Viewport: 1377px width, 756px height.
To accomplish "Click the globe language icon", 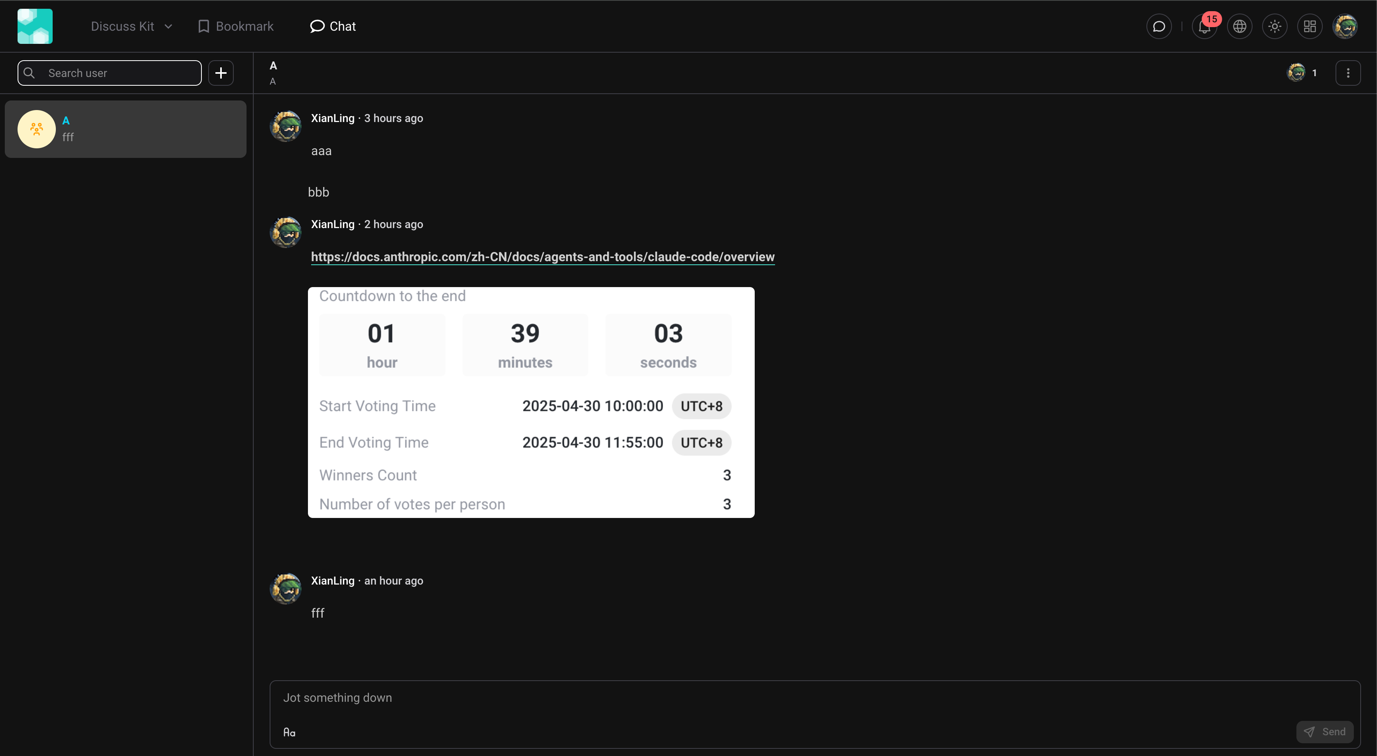I will 1239,26.
